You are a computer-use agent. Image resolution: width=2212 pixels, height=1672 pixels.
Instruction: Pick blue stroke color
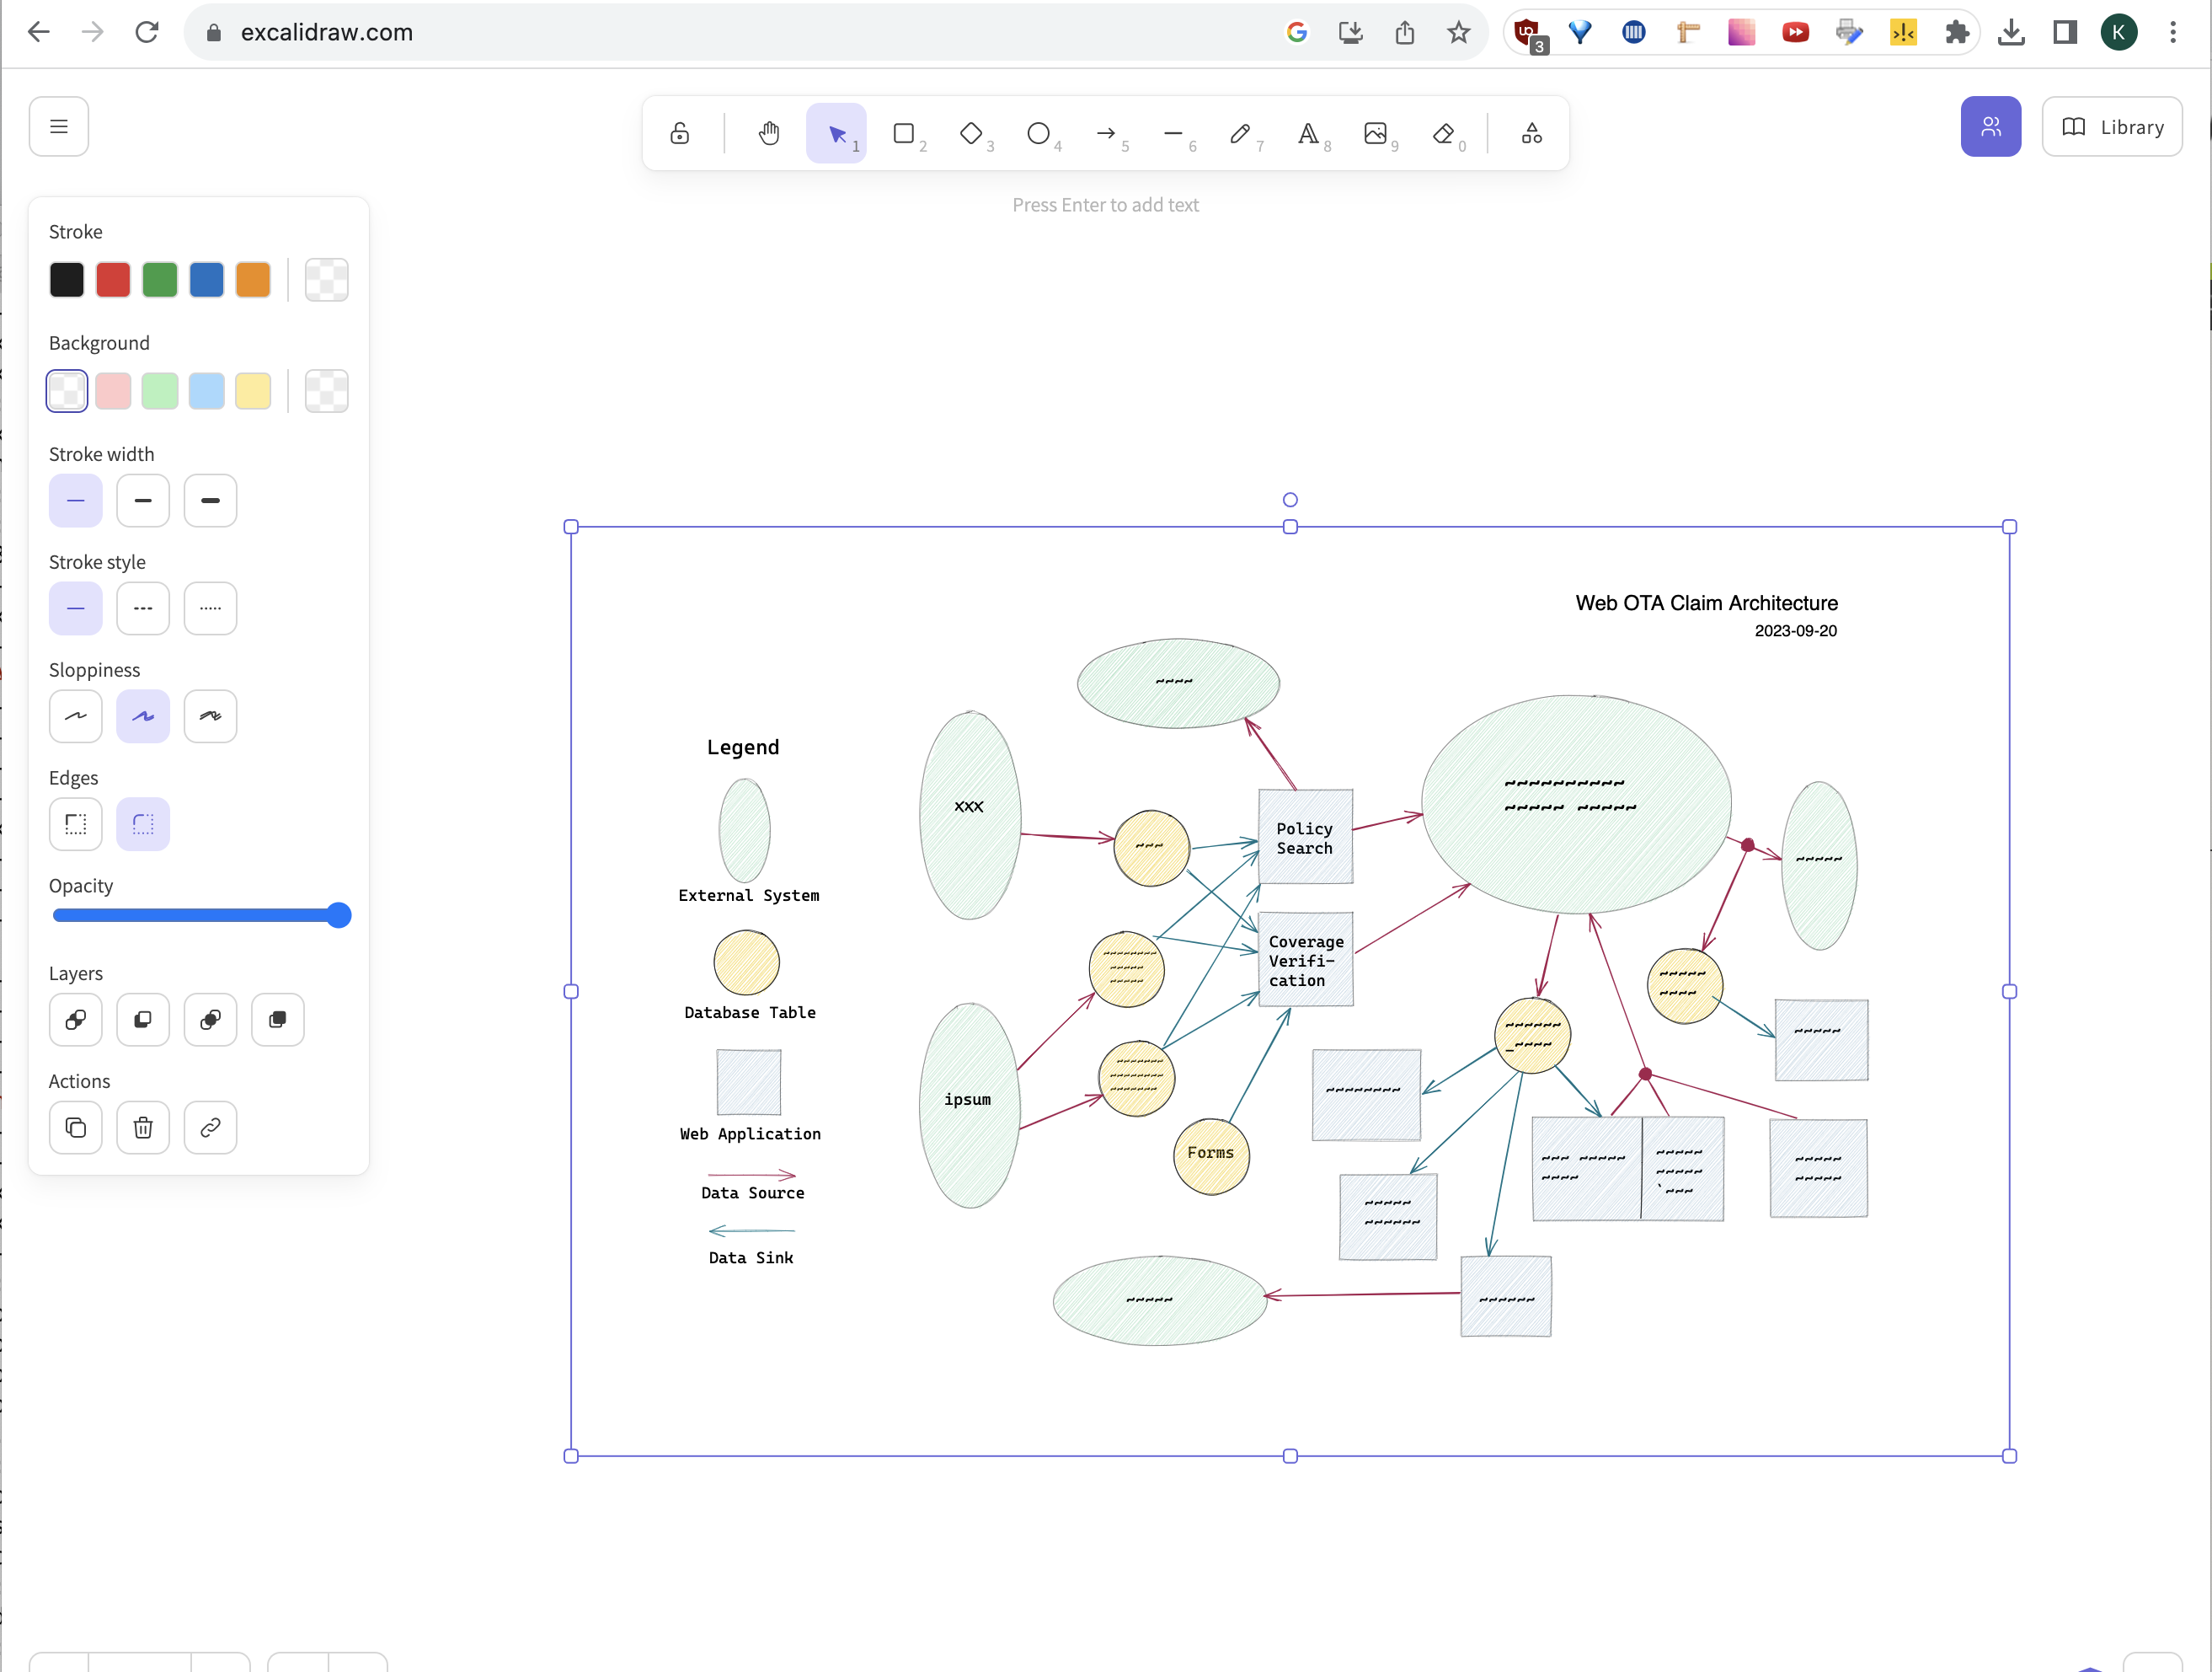click(207, 279)
